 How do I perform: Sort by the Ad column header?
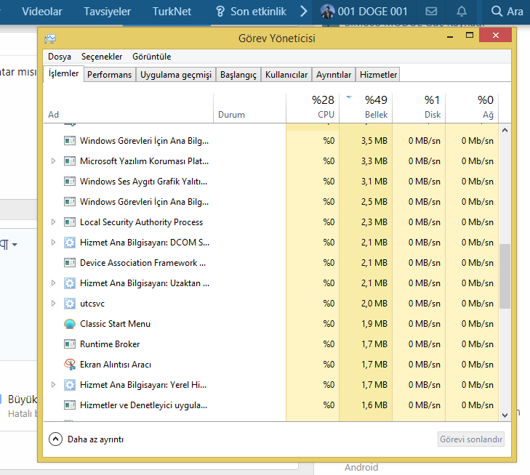(x=129, y=107)
